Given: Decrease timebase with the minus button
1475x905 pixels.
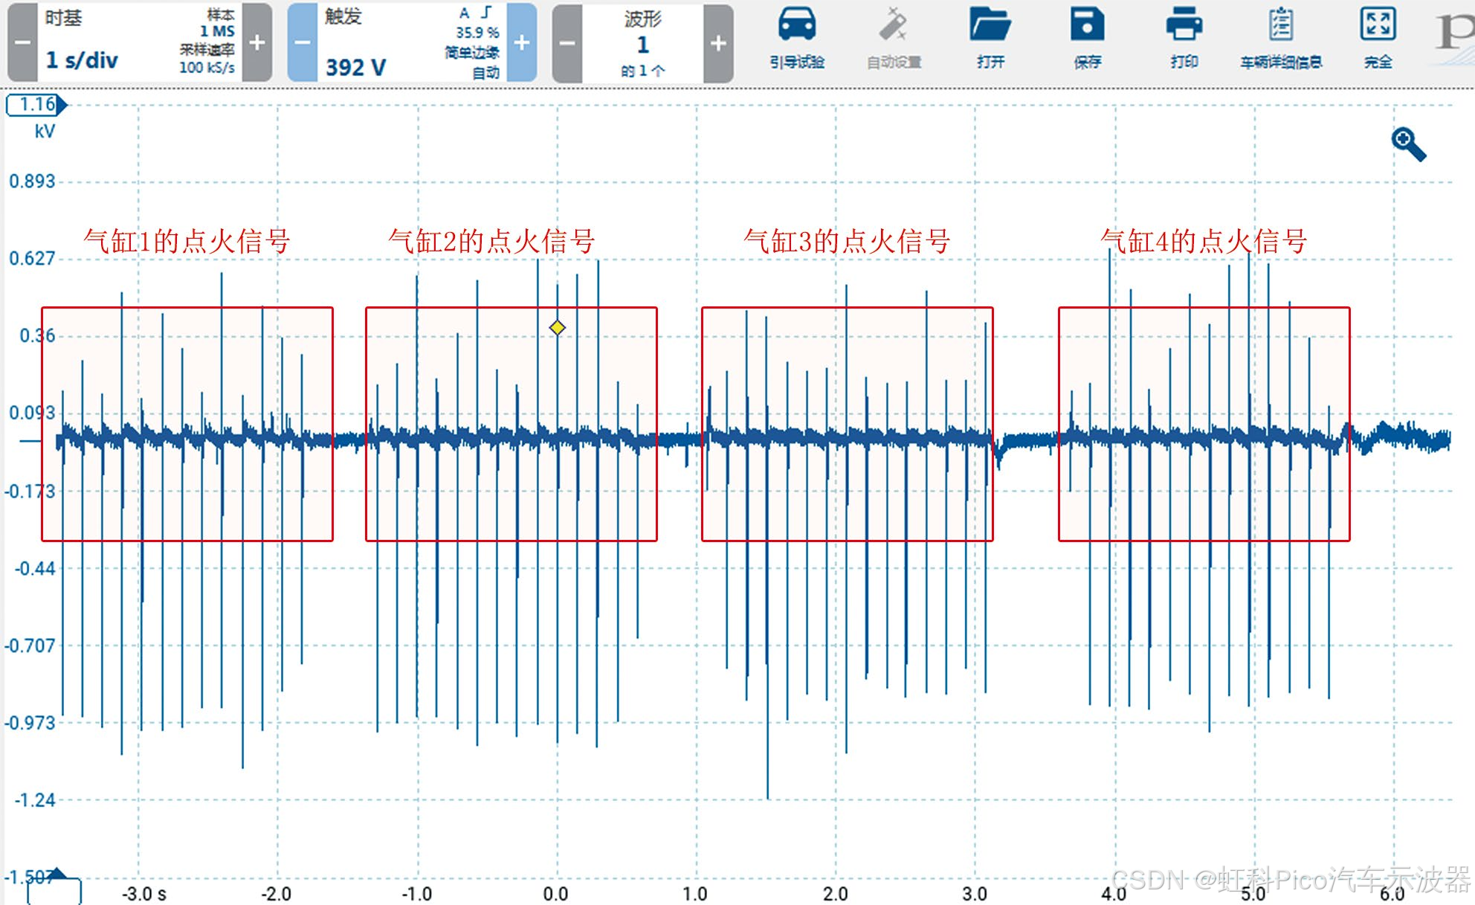Looking at the screenshot, I should click(22, 42).
